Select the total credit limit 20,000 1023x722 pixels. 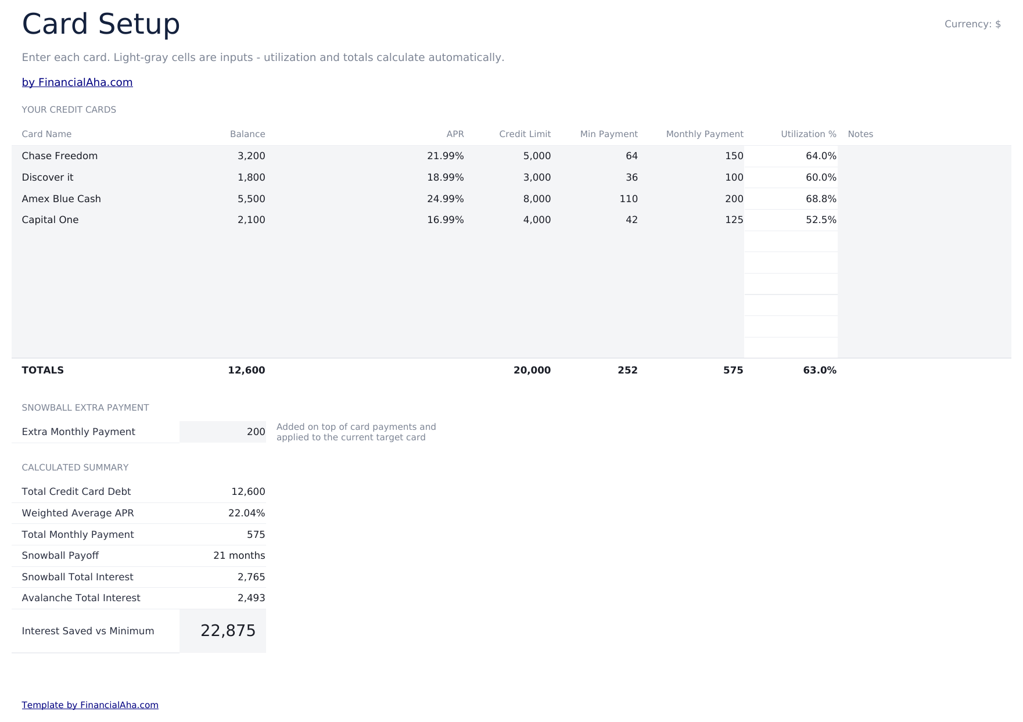(532, 371)
